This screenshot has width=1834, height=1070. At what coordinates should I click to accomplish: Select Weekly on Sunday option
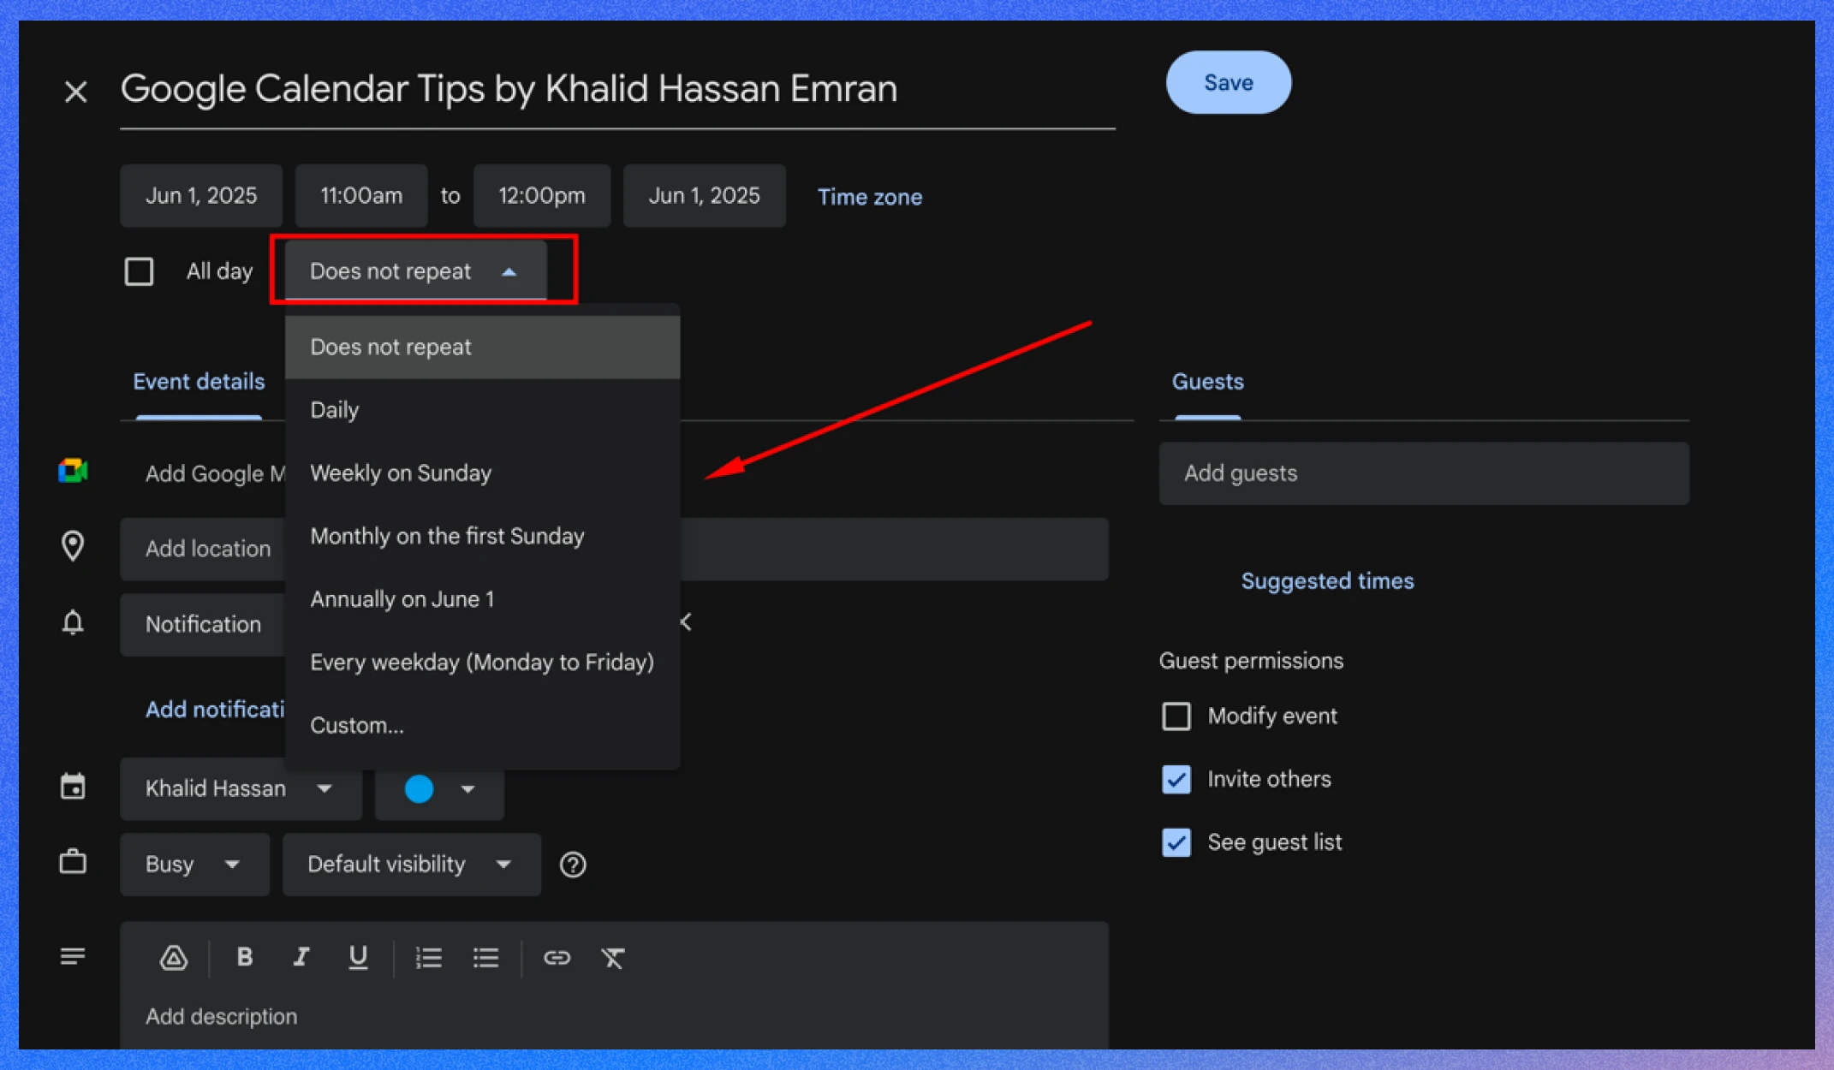click(482, 473)
